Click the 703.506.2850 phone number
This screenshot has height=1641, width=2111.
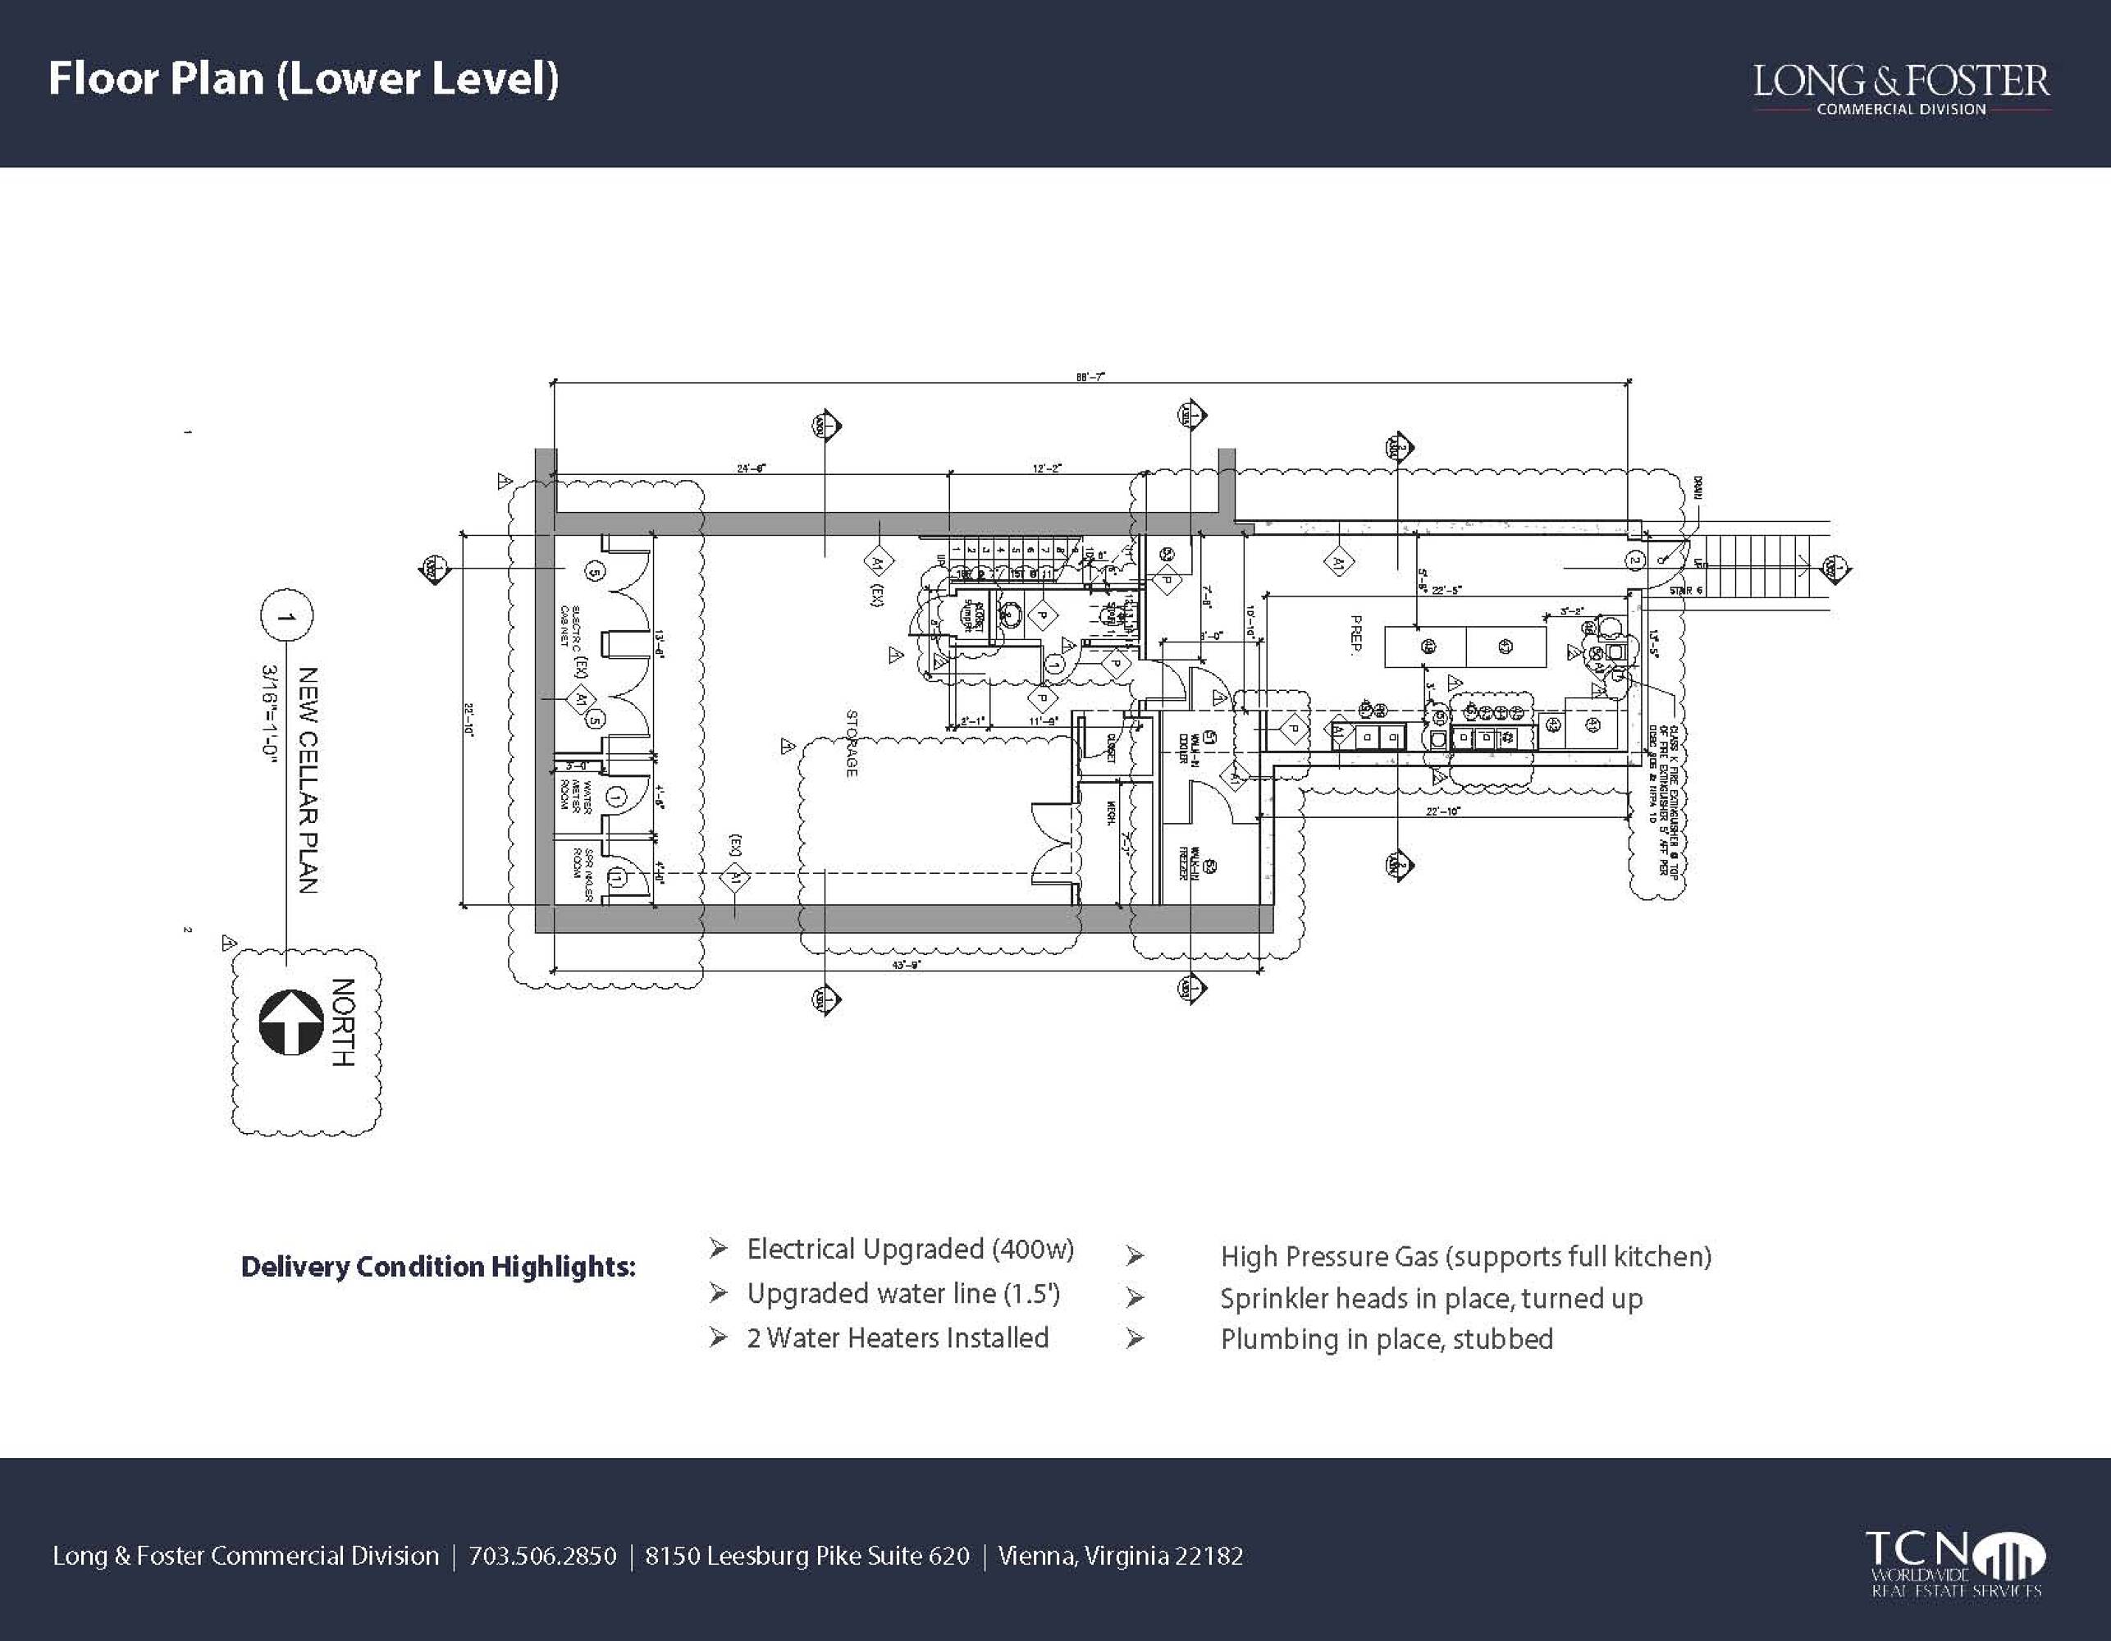[542, 1556]
